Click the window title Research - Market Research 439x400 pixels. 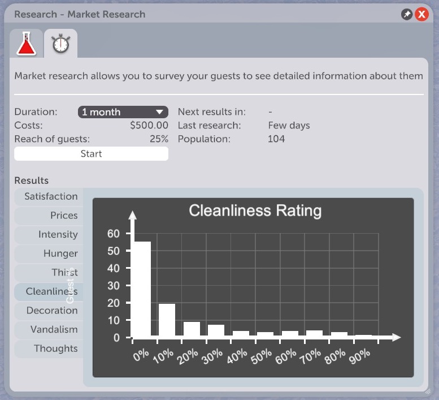pos(80,14)
